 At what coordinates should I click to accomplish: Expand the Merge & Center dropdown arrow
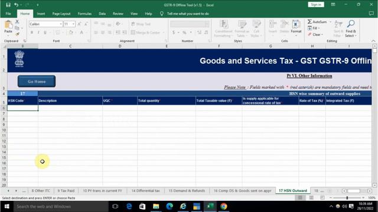[x=164, y=32]
